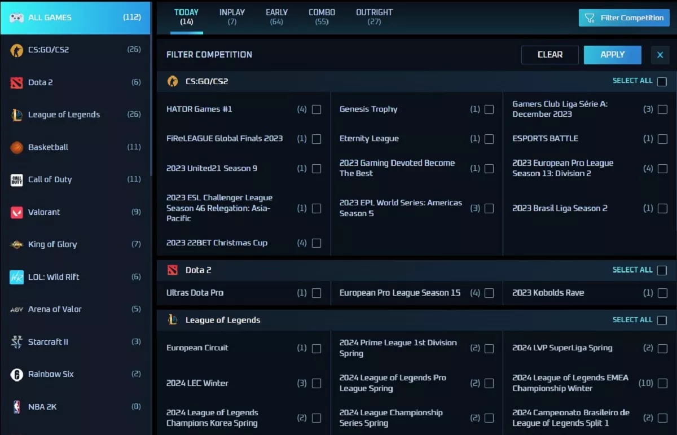Click SELECT ALL for League of Legends

click(x=632, y=319)
